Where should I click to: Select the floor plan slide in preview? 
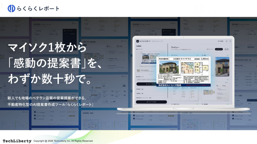[215, 91]
